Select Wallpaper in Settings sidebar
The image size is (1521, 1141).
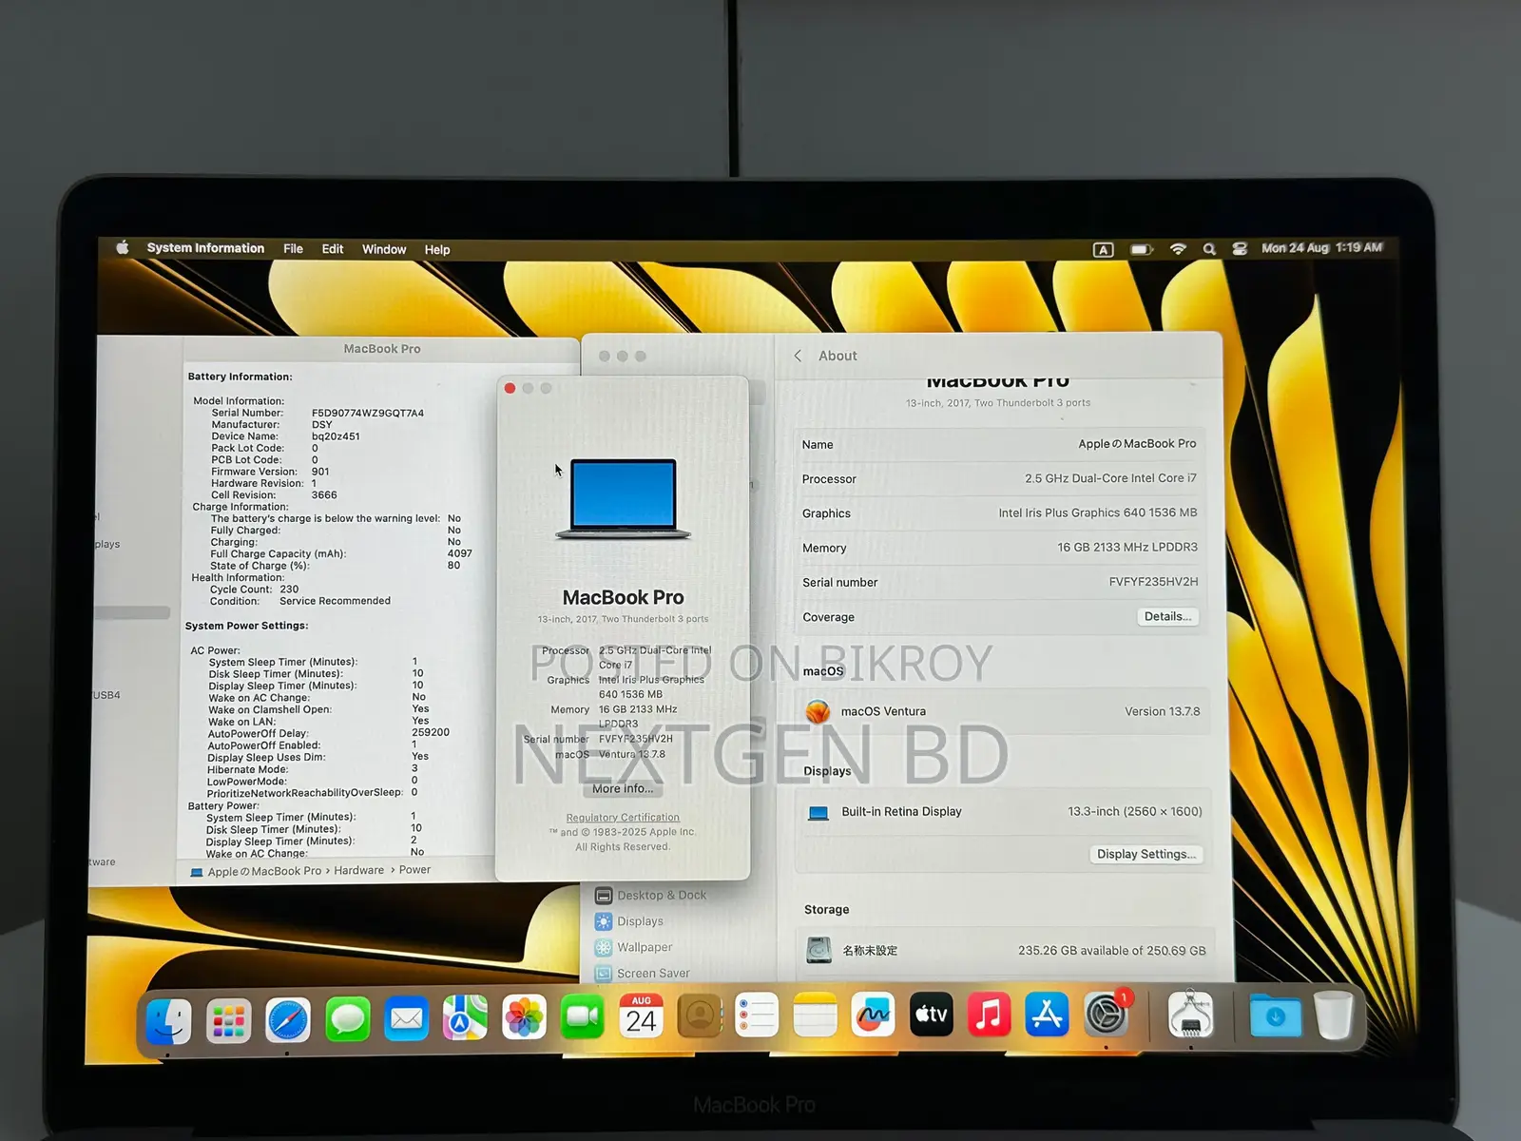634,947
